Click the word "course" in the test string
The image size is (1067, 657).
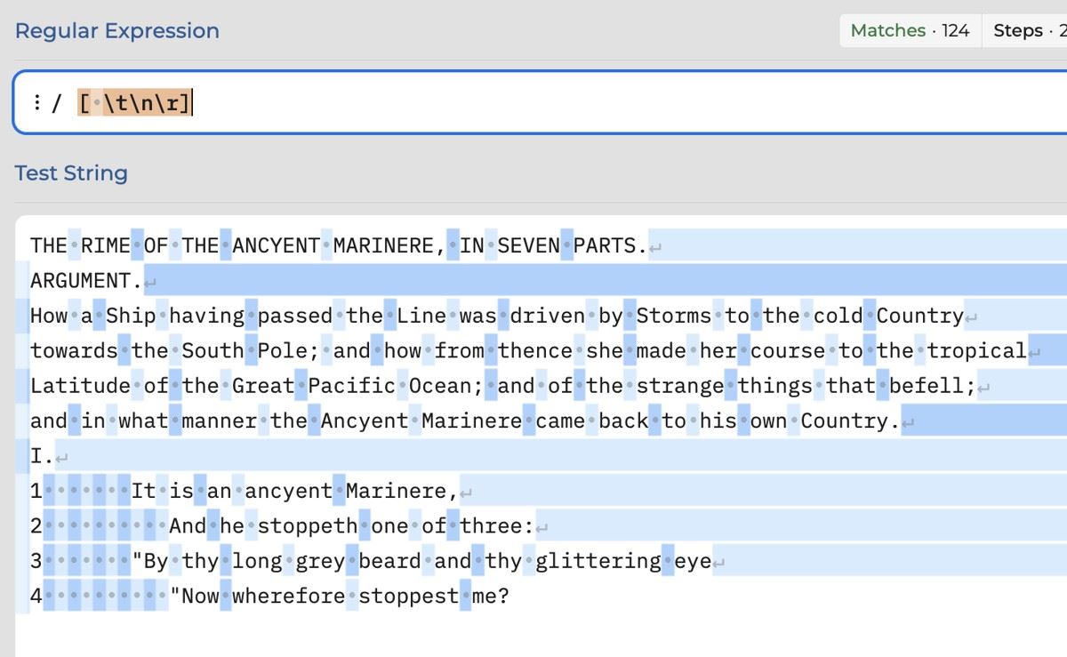(788, 351)
